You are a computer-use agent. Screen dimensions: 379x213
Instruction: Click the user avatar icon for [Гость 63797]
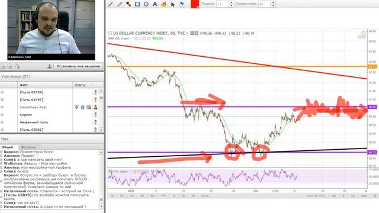tap(95, 99)
